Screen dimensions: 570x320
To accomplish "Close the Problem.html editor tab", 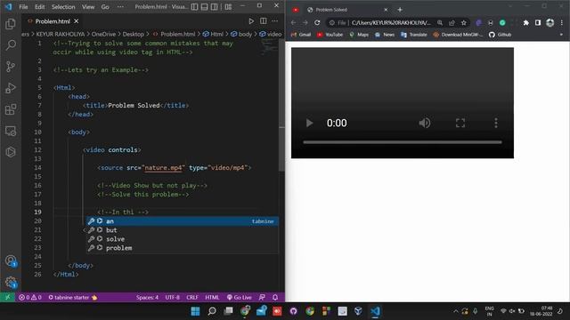I will [77, 21].
